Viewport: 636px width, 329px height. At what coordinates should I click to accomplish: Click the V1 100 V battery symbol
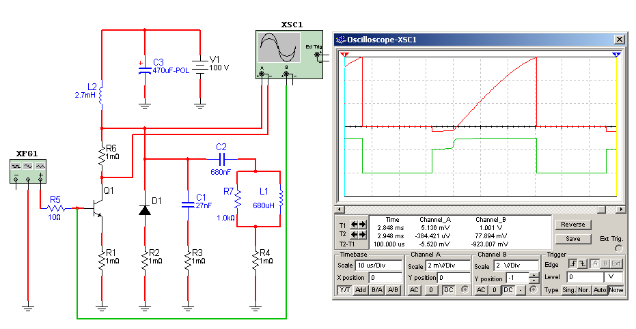(x=199, y=66)
